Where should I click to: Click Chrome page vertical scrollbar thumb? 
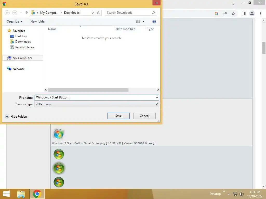tap(264, 48)
